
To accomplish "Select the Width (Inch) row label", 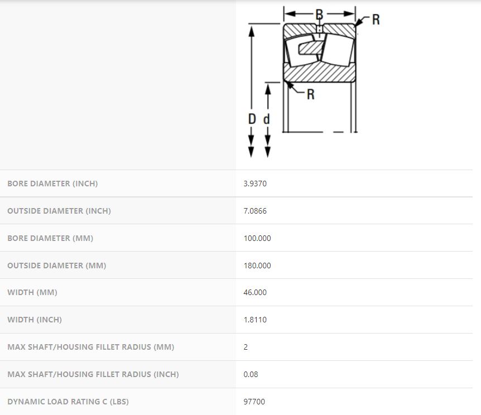I will point(35,320).
